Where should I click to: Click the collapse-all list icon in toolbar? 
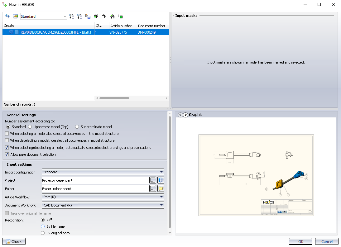80,16
